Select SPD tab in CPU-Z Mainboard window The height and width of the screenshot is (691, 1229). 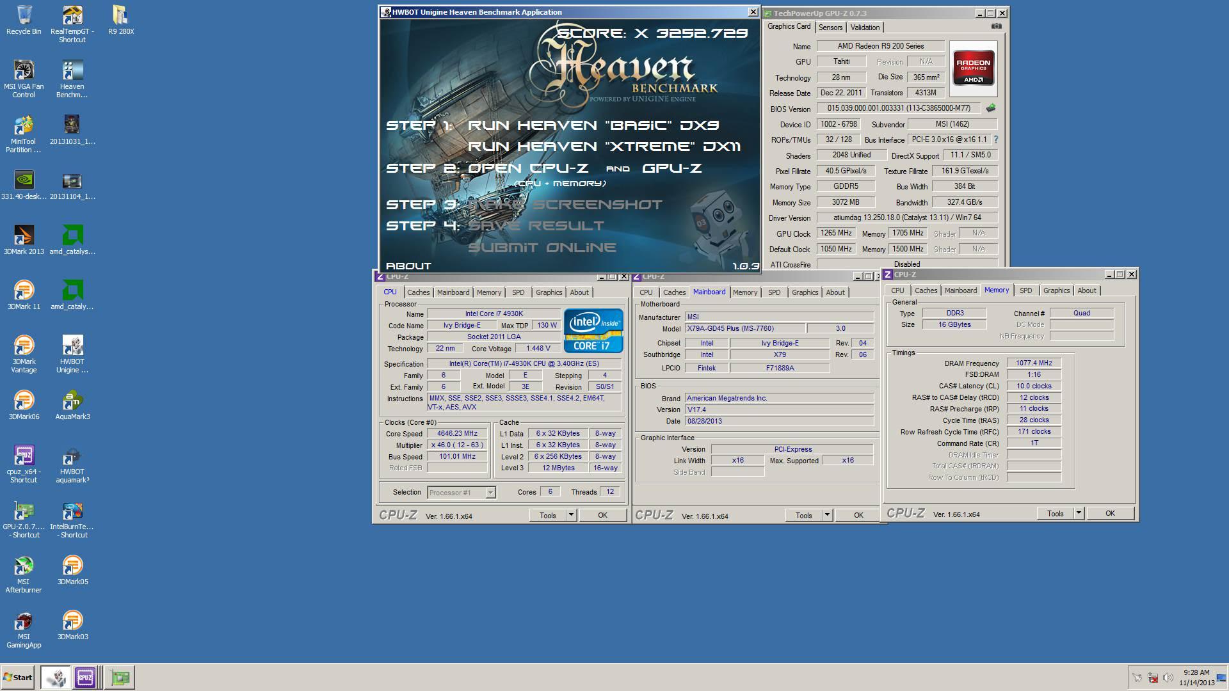[x=774, y=292]
